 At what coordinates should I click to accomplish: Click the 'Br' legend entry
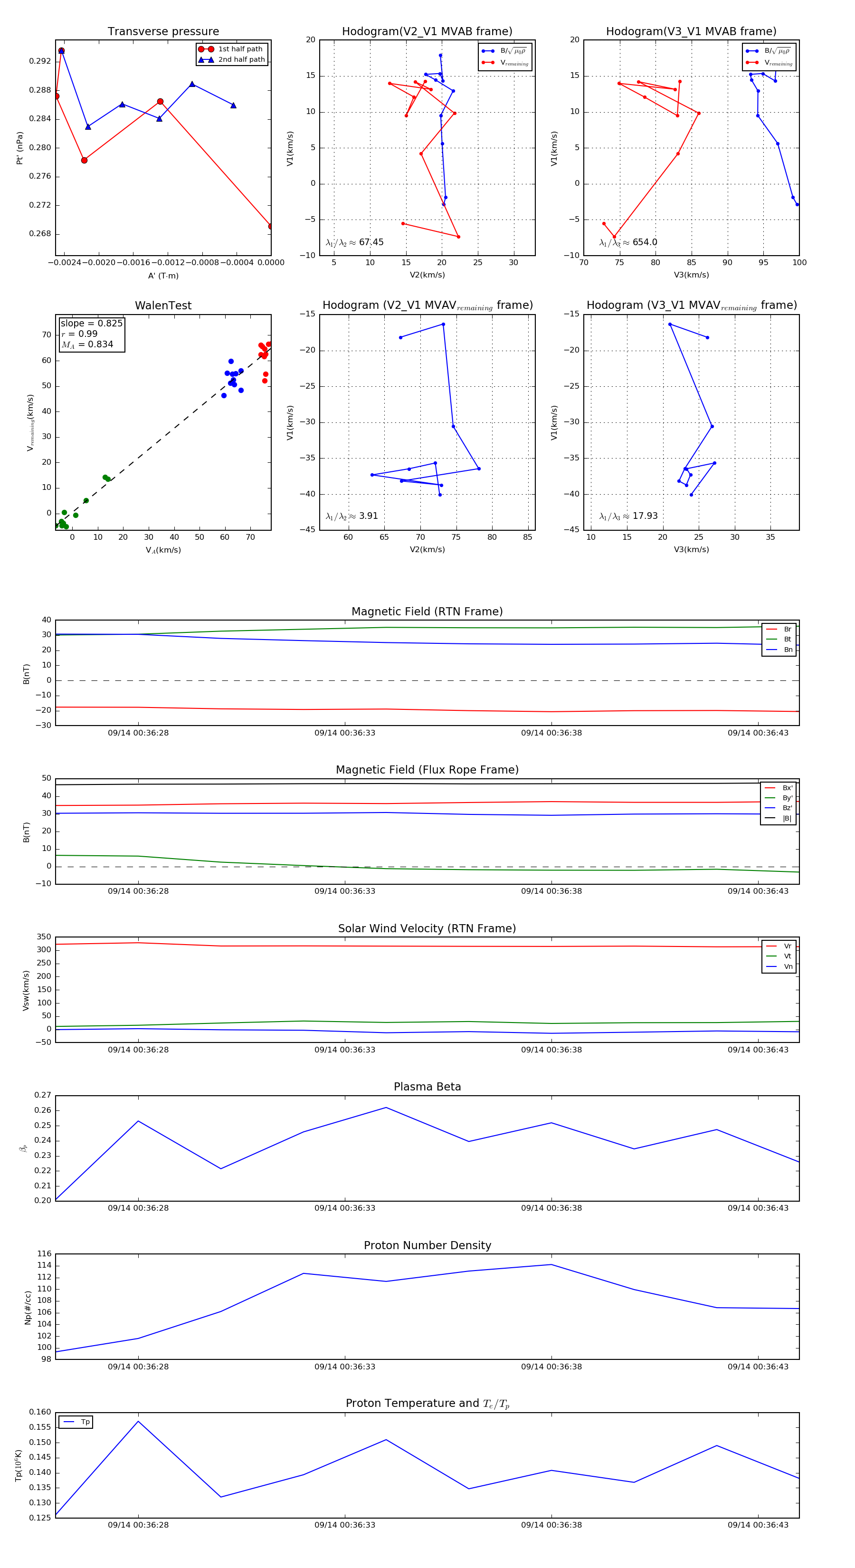(x=779, y=629)
